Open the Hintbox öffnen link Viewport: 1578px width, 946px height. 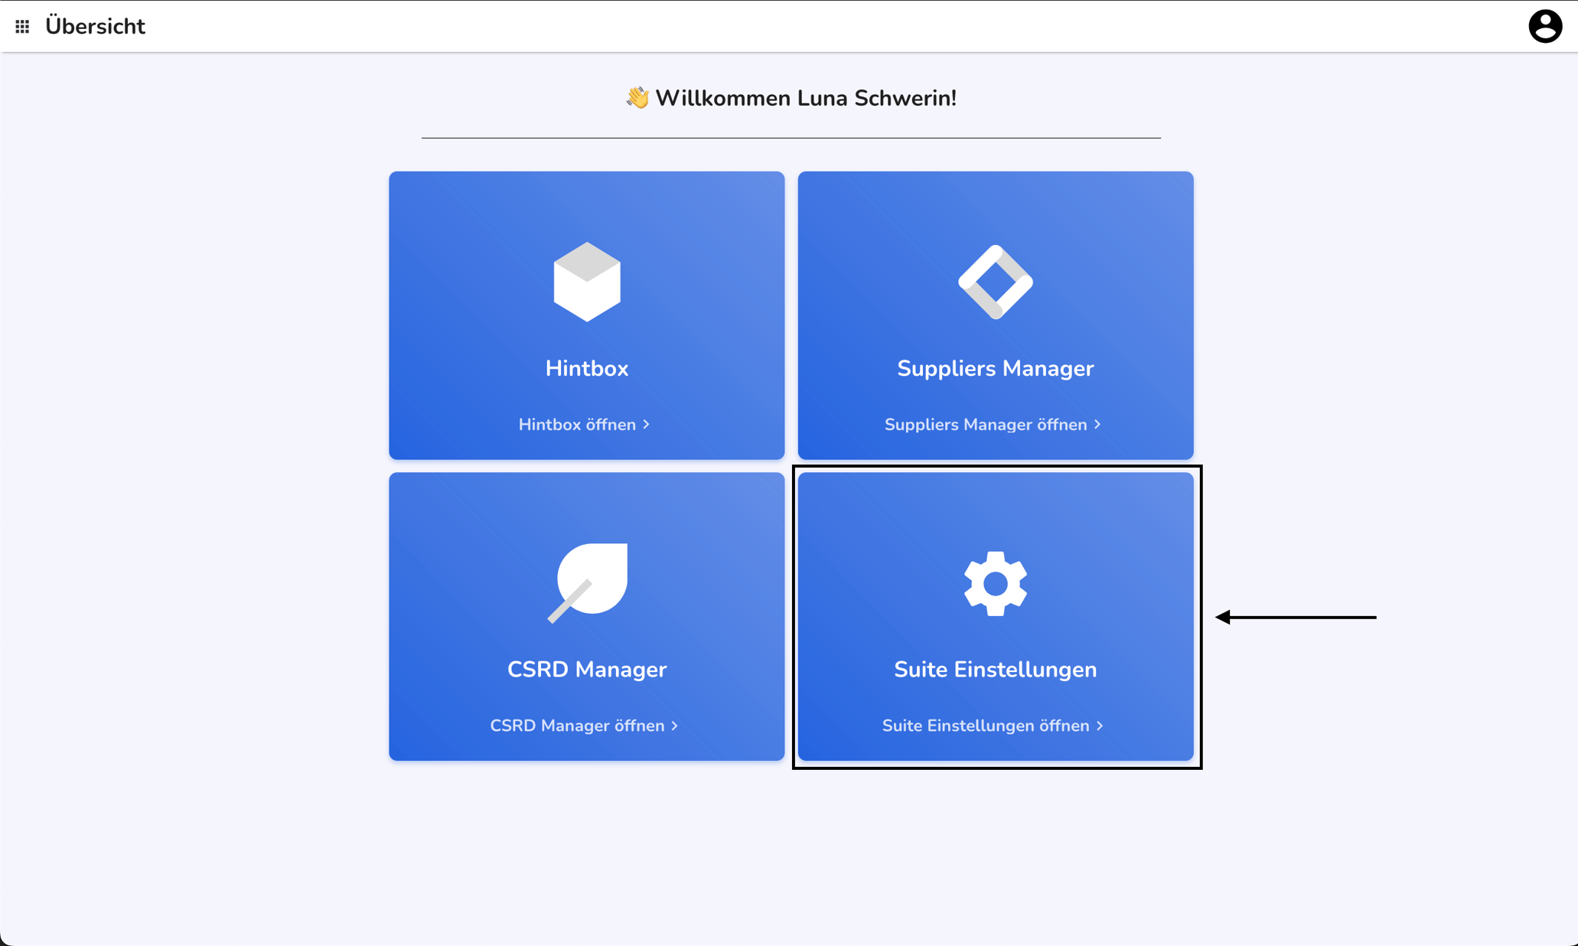click(585, 425)
